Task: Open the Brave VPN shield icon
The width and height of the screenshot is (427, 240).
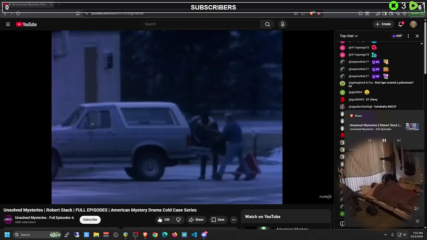Action: 405,13
